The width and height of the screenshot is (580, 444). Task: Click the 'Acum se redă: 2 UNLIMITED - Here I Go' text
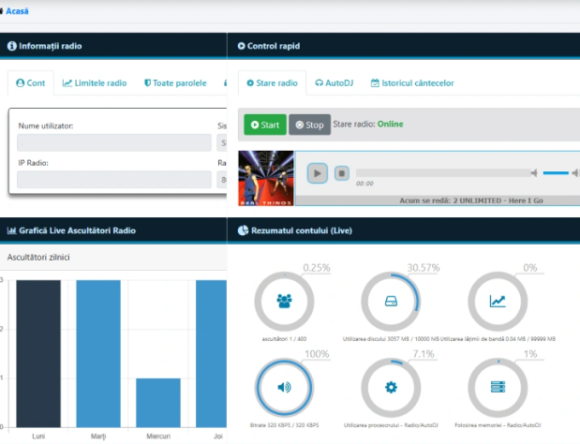pos(471,200)
